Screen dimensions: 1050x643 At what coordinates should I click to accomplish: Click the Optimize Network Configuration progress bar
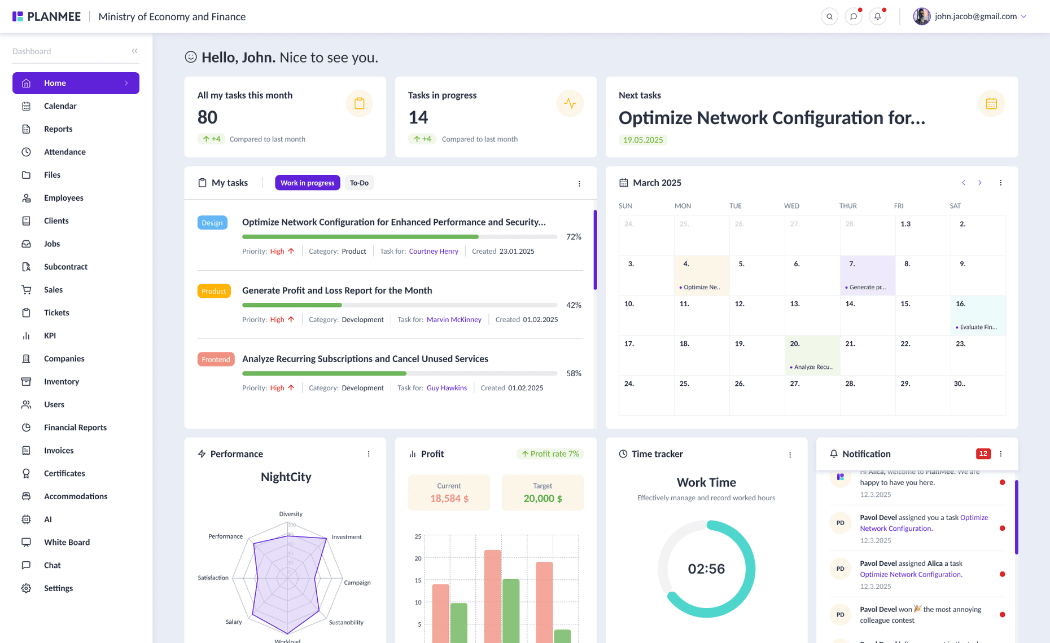click(x=400, y=237)
